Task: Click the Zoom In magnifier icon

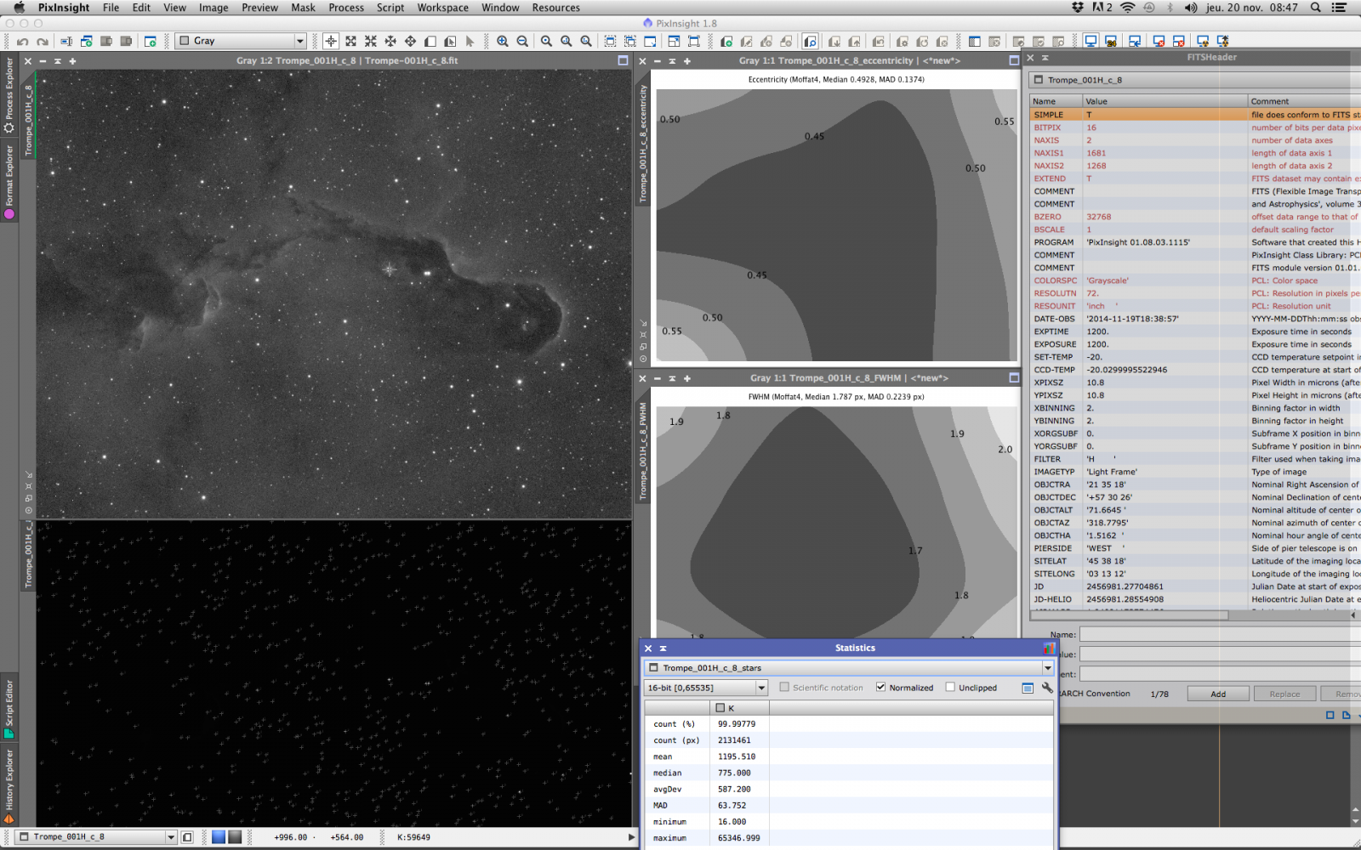Action: [503, 41]
